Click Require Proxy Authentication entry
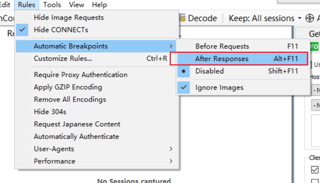Screen dimensions: 320x183 tap(80, 75)
